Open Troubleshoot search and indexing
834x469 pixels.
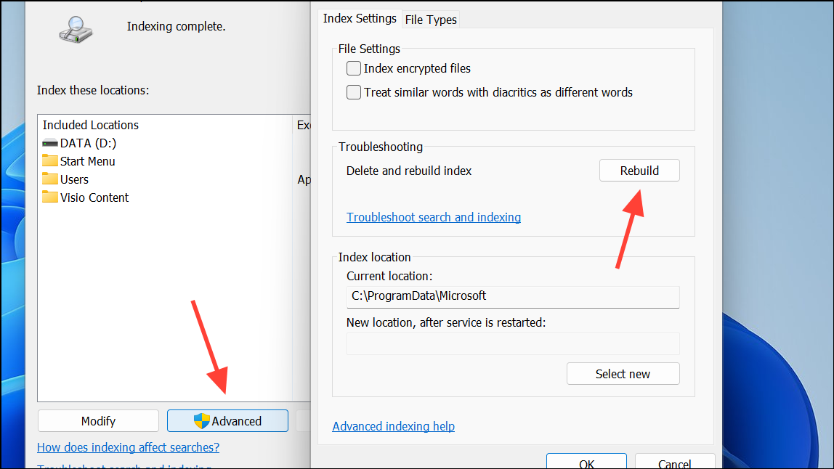(433, 216)
